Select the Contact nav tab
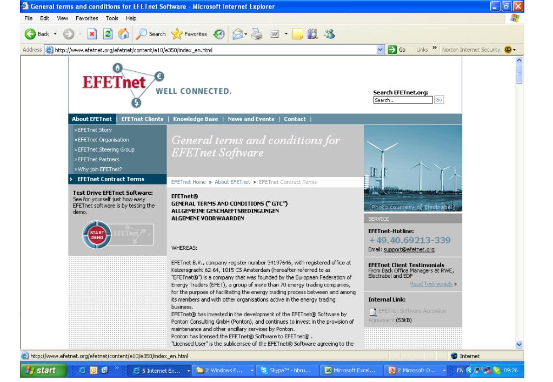This screenshot has width=553, height=382. [295, 119]
